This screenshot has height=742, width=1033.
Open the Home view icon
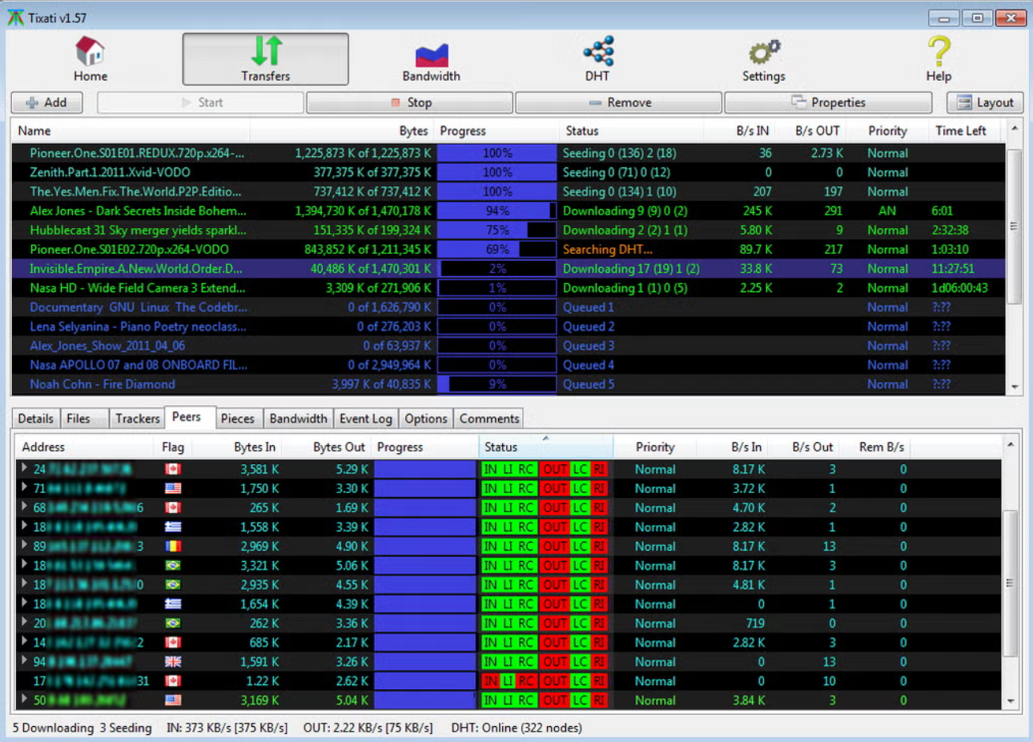tap(90, 52)
